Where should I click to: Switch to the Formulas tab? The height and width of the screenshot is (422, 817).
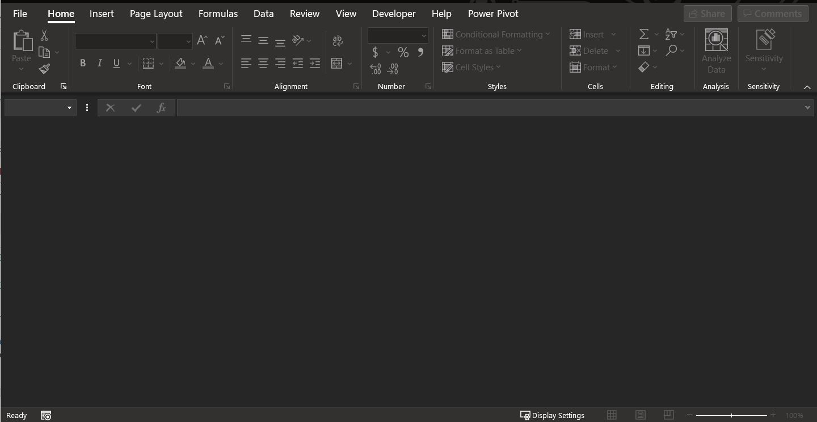[218, 14]
